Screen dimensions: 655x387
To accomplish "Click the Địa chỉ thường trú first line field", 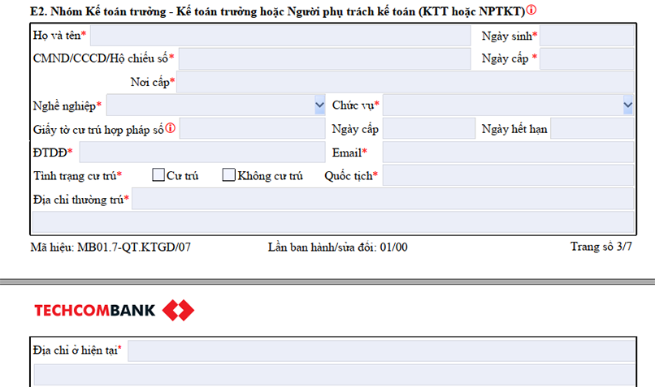I will (383, 199).
